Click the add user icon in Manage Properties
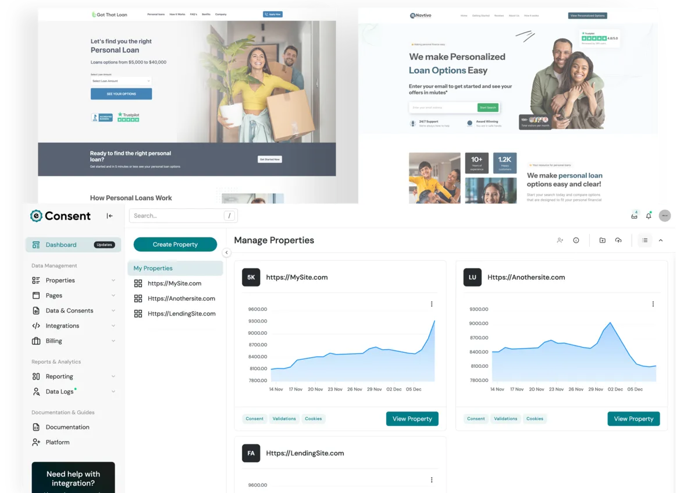 (x=560, y=240)
